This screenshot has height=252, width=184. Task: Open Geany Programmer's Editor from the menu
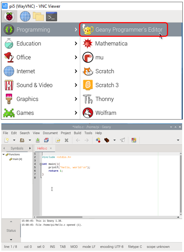(124, 30)
